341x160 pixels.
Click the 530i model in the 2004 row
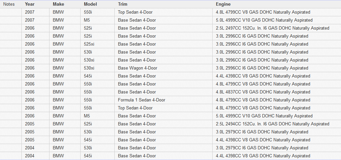pos(89,148)
